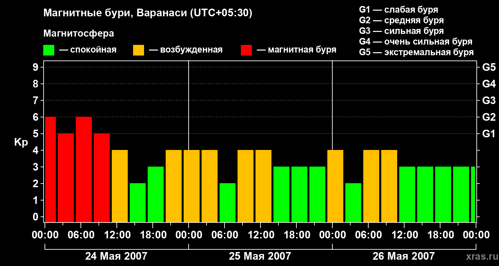Click the '24 Мая 2007' date label
This screenshot has width=499, height=266.
pos(116,256)
